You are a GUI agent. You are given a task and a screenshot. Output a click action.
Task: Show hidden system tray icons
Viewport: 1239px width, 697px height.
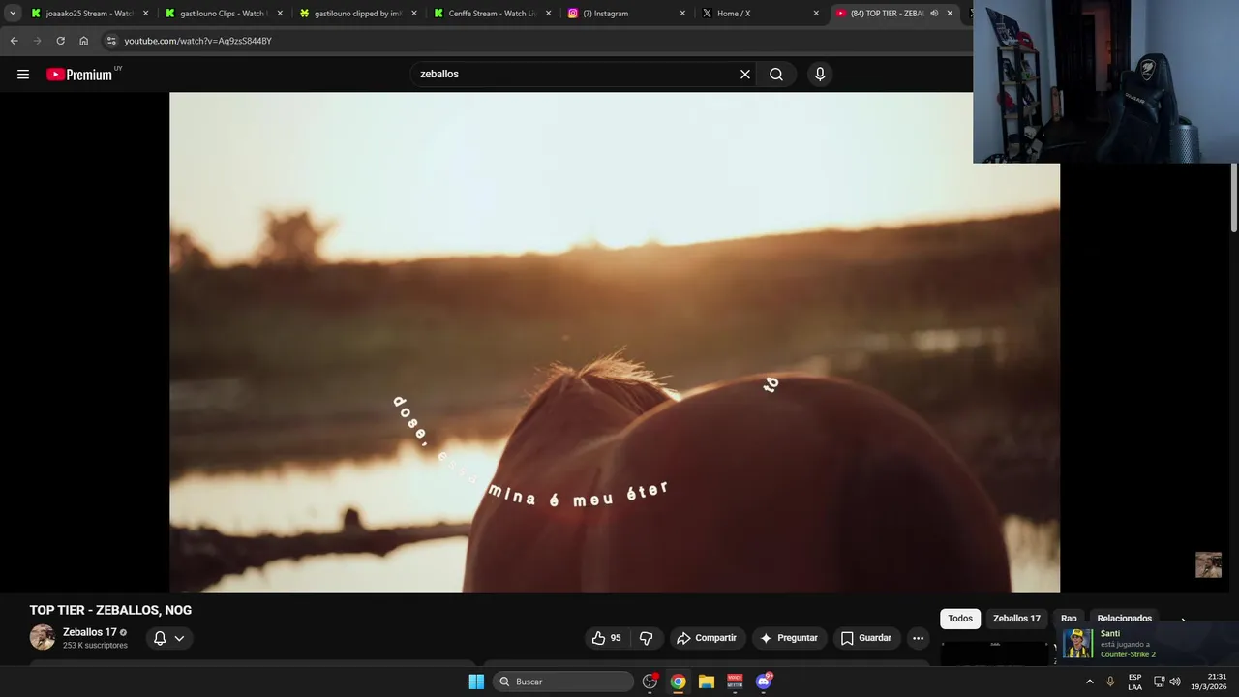1089,682
